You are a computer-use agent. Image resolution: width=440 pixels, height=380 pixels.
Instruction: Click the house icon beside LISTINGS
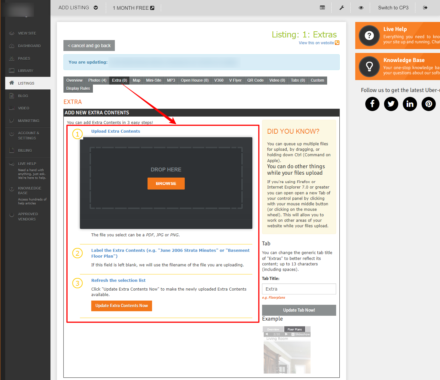(12, 83)
